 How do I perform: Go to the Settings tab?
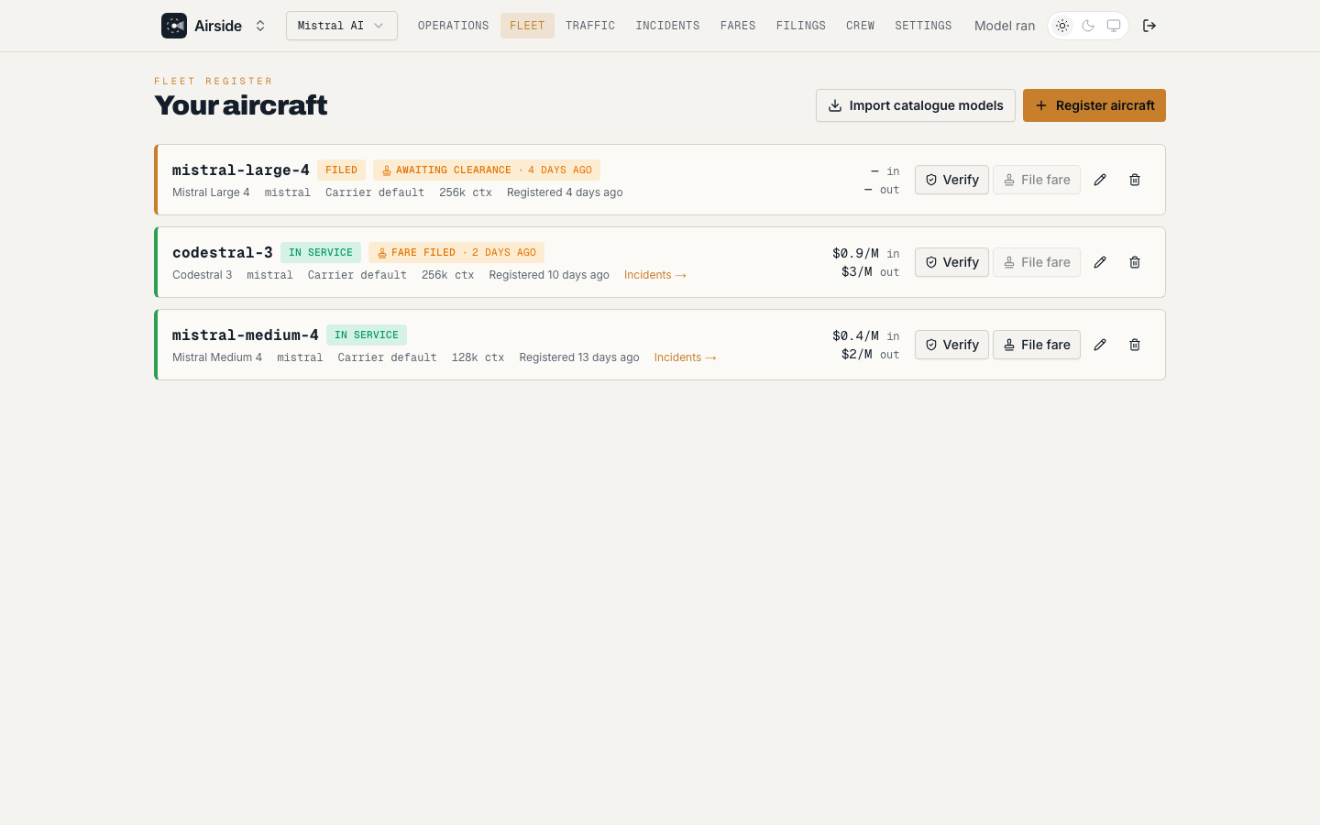(923, 26)
